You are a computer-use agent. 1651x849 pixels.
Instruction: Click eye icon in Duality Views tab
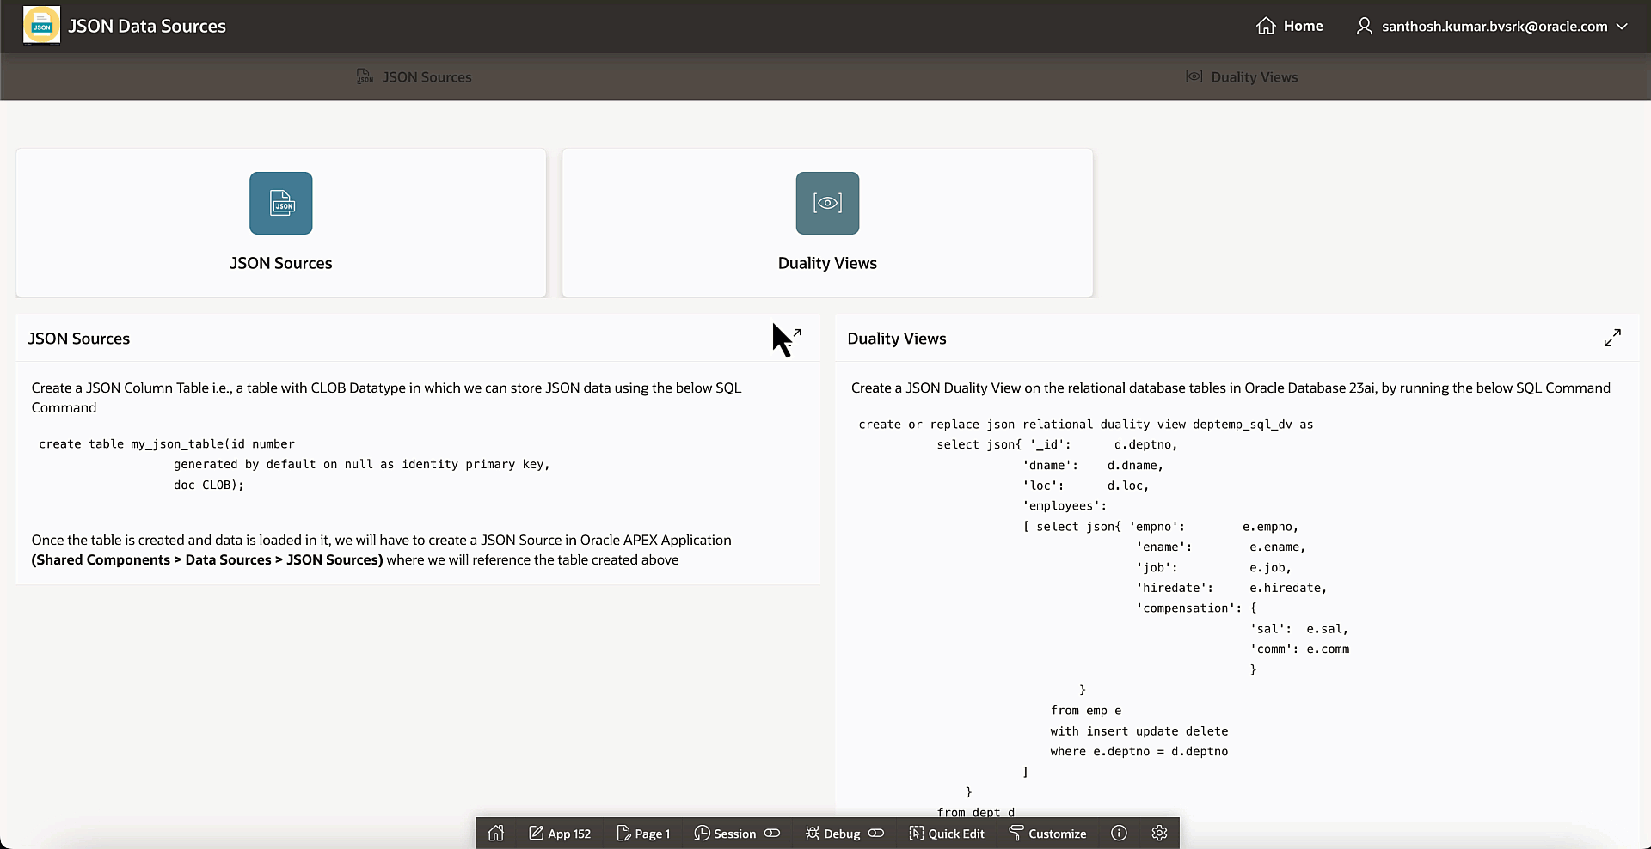click(1194, 76)
